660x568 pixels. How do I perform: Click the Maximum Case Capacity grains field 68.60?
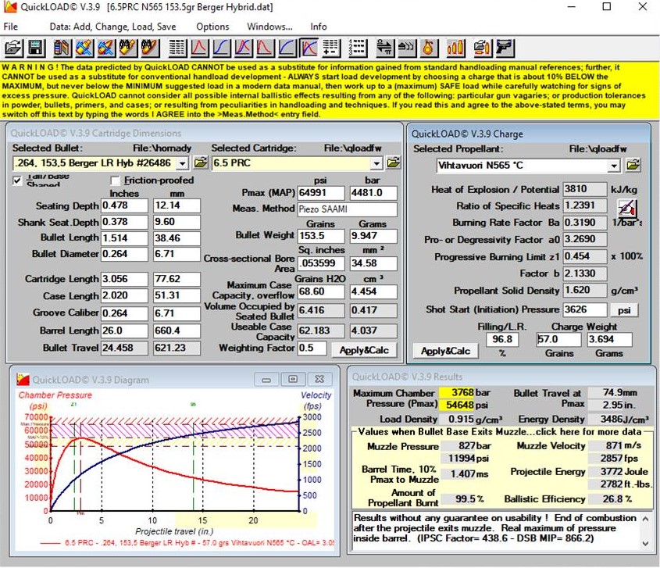tap(321, 291)
